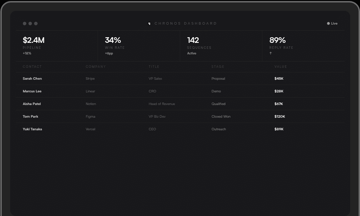This screenshot has height=216, width=360.
Task: Open the $2.4M Pipeline metric card
Action: coord(57,46)
